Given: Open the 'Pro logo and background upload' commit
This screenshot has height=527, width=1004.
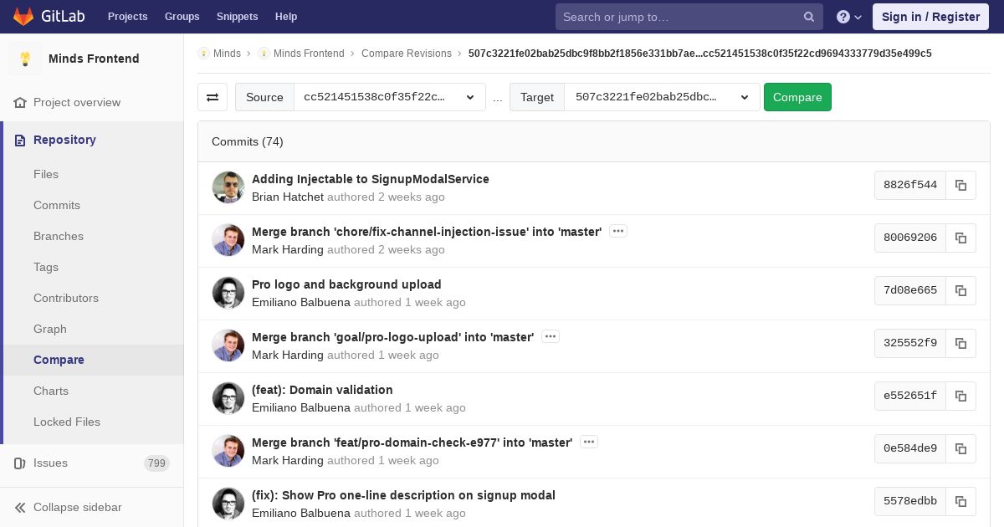Looking at the screenshot, I should [346, 284].
